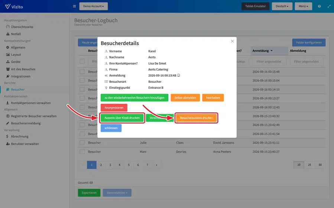The image size is (334, 208).
Task: Toggle fullscreen expand icon in header
Action: coord(329,6)
